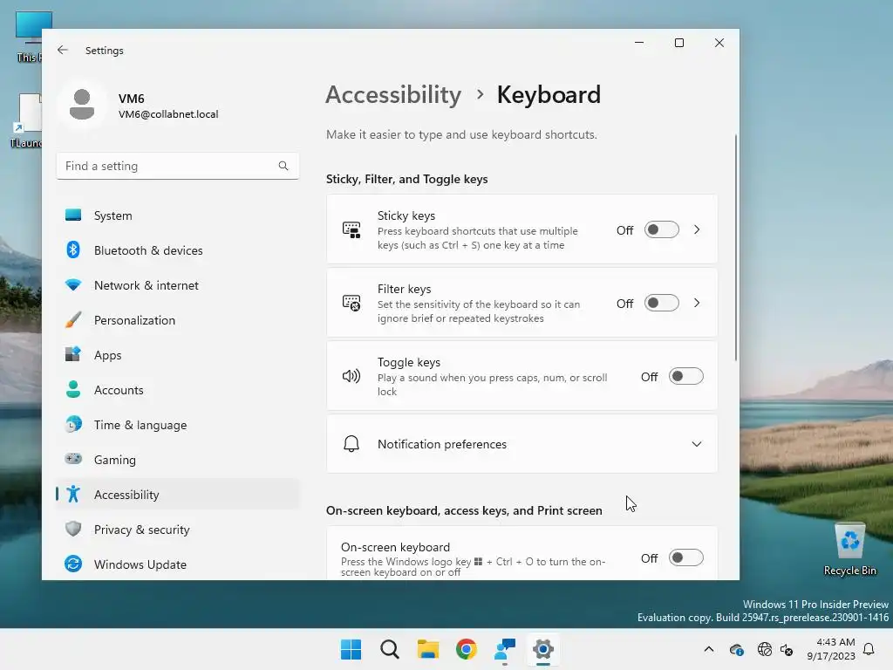Click the Apps icon in sidebar
The height and width of the screenshot is (670, 893).
tap(73, 354)
